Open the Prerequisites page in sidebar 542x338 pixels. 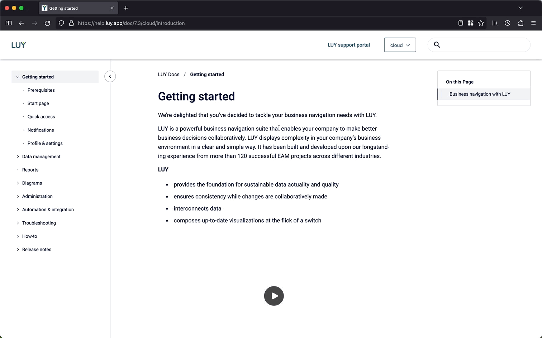click(x=41, y=90)
